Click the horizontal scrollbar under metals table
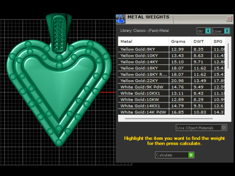Screen dimensions: 235x176 169,119
